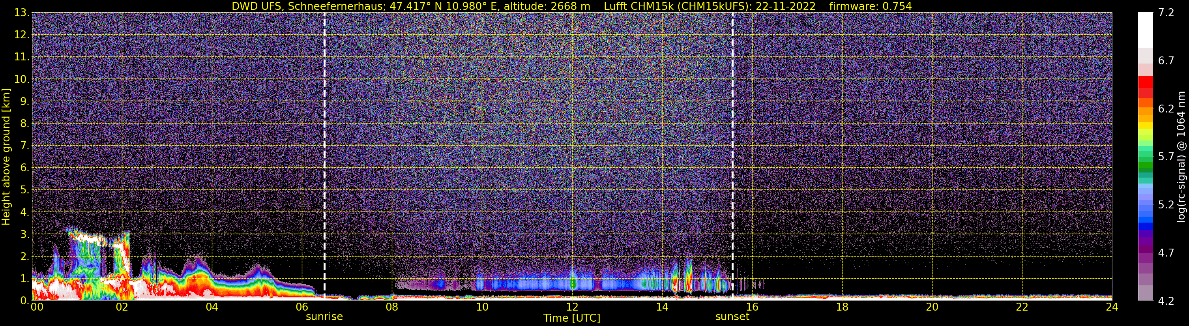Viewport: 1189px width, 326px height.
Task: Click the 'sunrise' label below the axis
Action: tap(324, 317)
